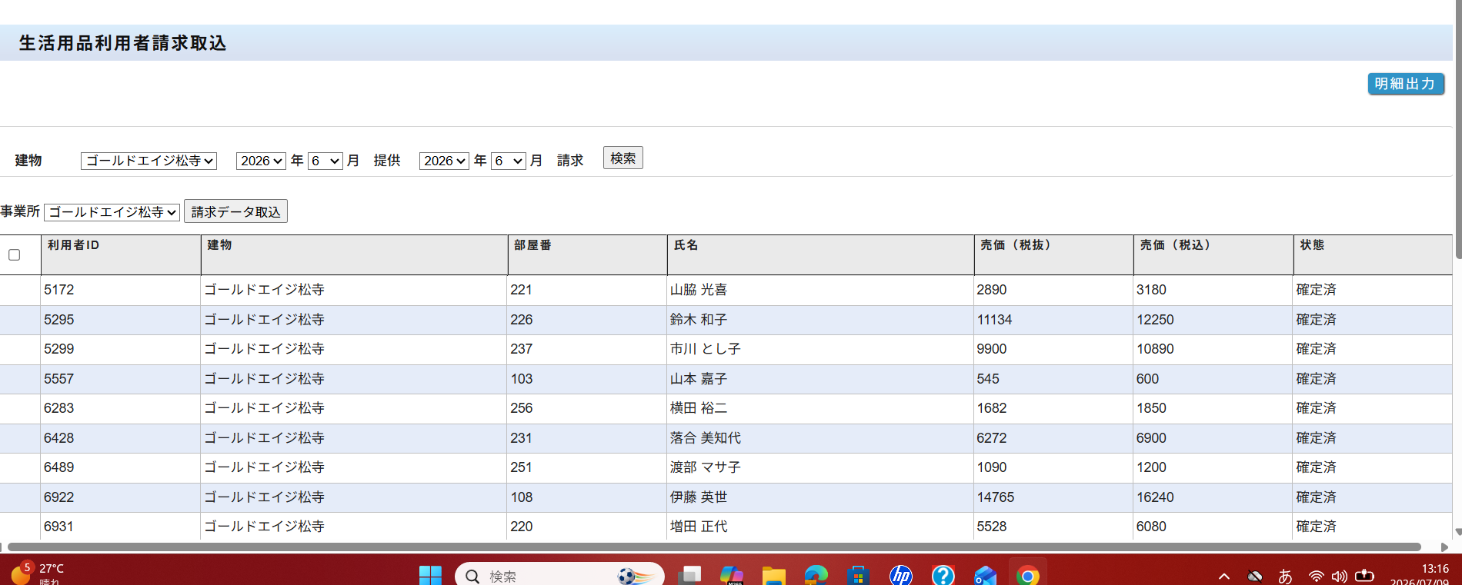Switch to Google Chrome in taskbar
The height and width of the screenshot is (585, 1462).
(1027, 575)
